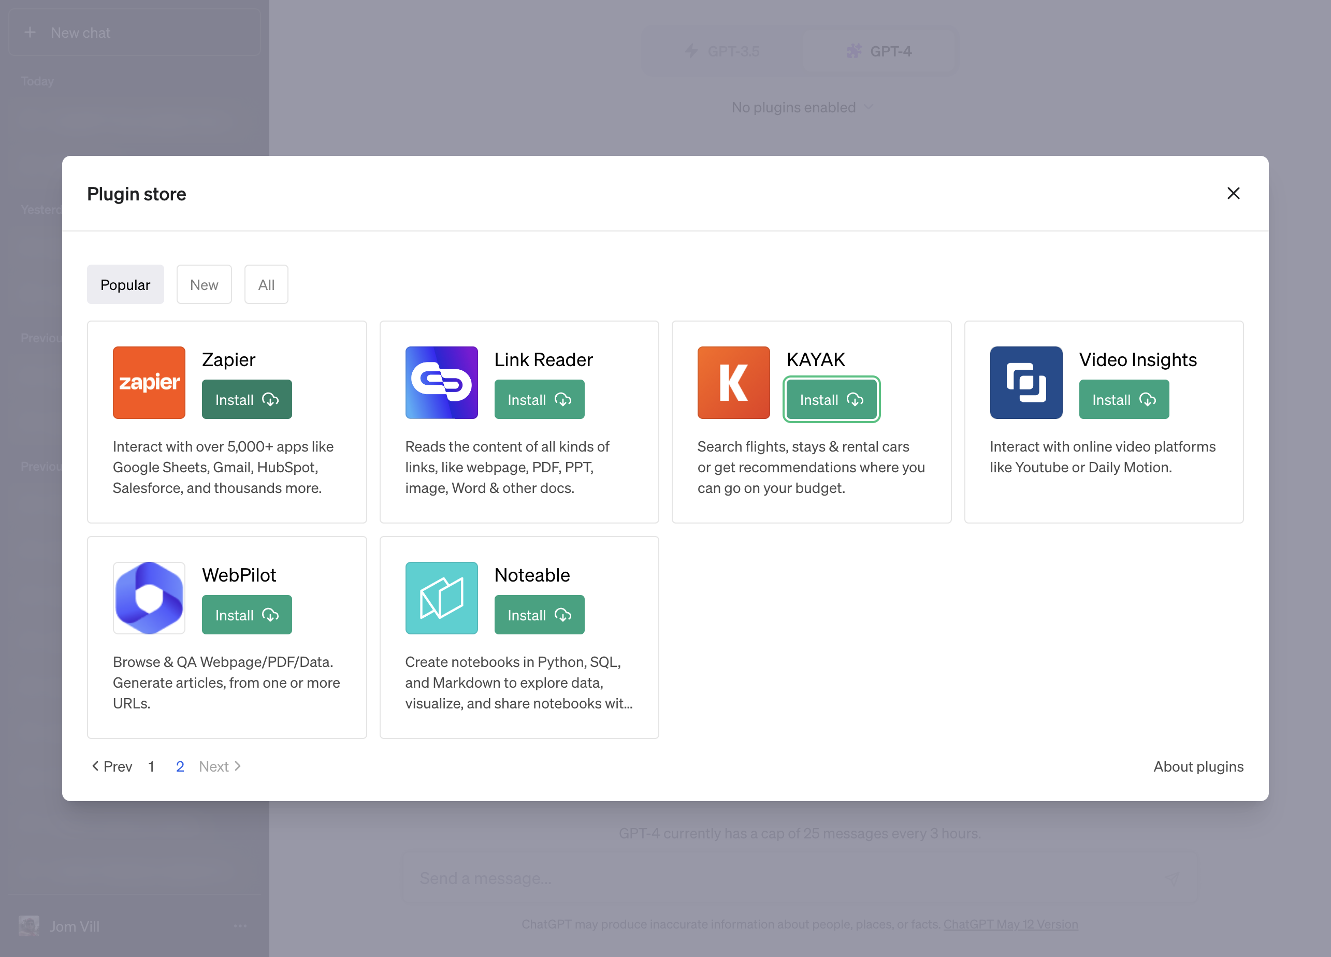Install the Video Insights plugin
This screenshot has width=1331, height=957.
coord(1124,400)
